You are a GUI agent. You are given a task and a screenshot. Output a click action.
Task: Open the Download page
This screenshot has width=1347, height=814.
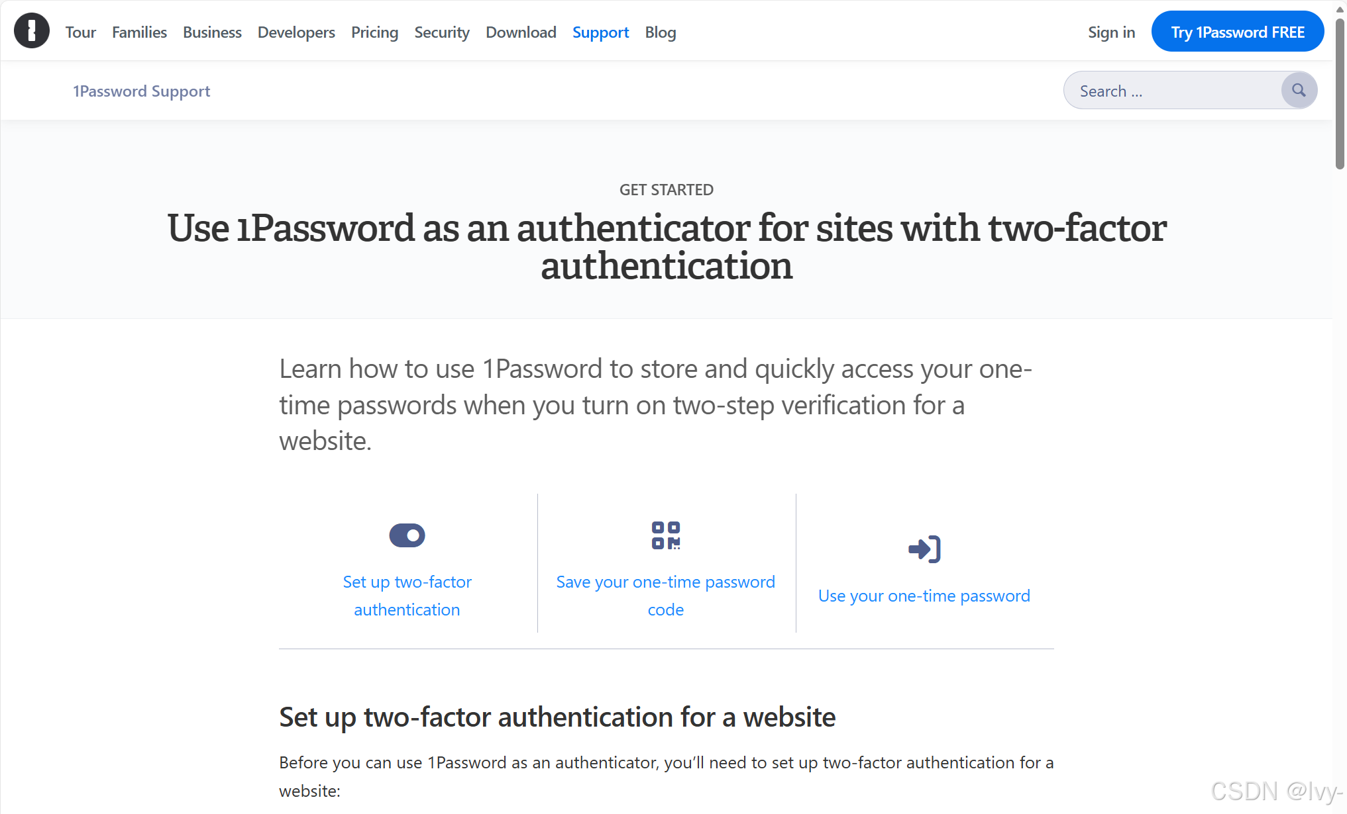(520, 32)
